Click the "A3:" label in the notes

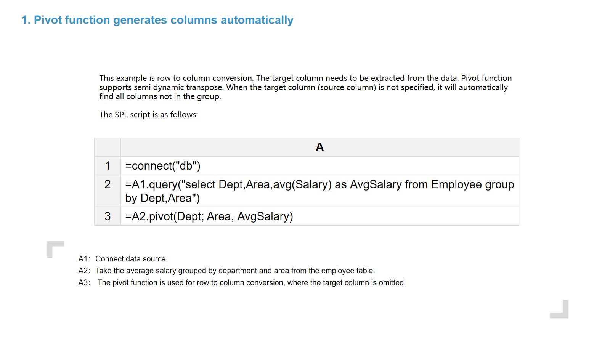[84, 283]
